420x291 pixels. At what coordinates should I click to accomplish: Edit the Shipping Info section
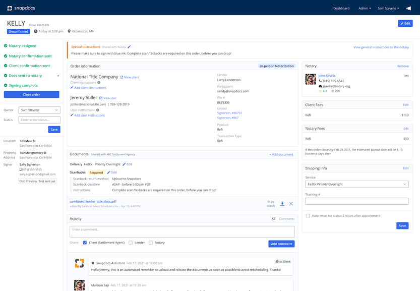point(406,168)
